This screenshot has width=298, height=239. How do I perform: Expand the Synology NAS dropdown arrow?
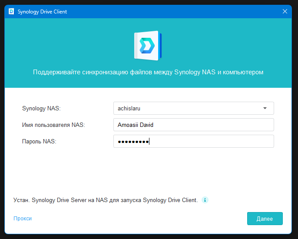265,108
